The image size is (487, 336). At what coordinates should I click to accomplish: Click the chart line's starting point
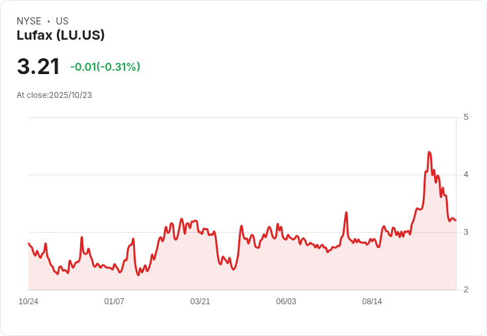click(x=28, y=243)
